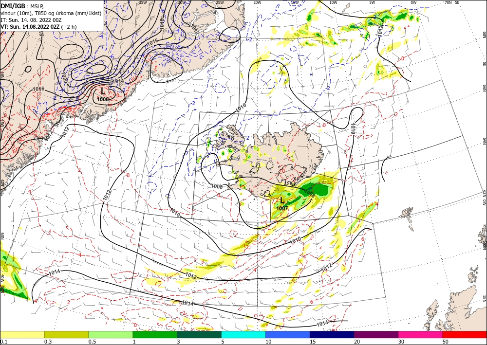
Task: Select the dark green 3–5 legend swatch
Action: pos(199,334)
